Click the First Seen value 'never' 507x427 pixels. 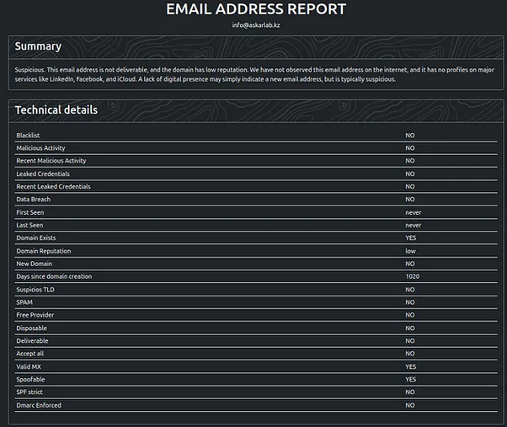pyautogui.click(x=413, y=212)
